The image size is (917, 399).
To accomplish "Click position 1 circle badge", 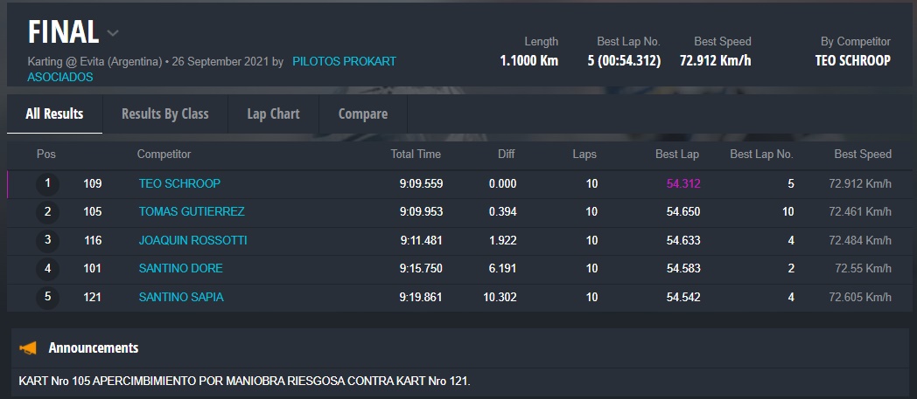I will coord(47,183).
